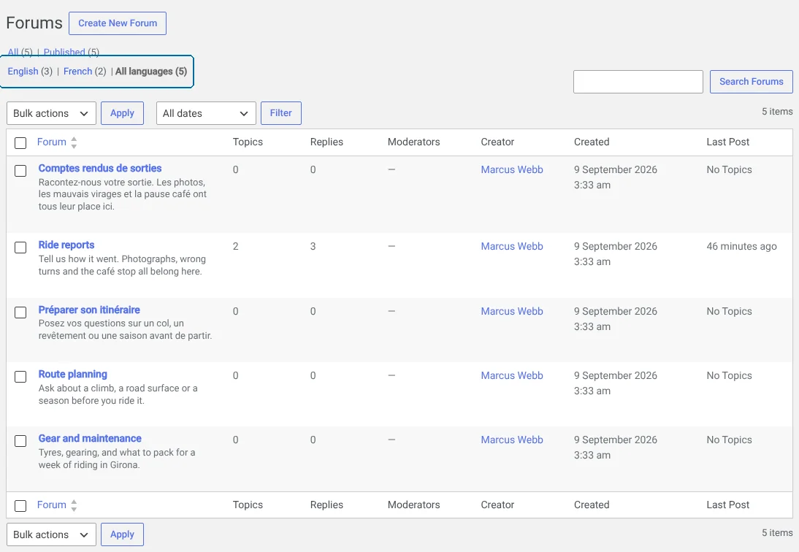Select All languages filter
Image resolution: width=799 pixels, height=552 pixels.
[x=151, y=72]
